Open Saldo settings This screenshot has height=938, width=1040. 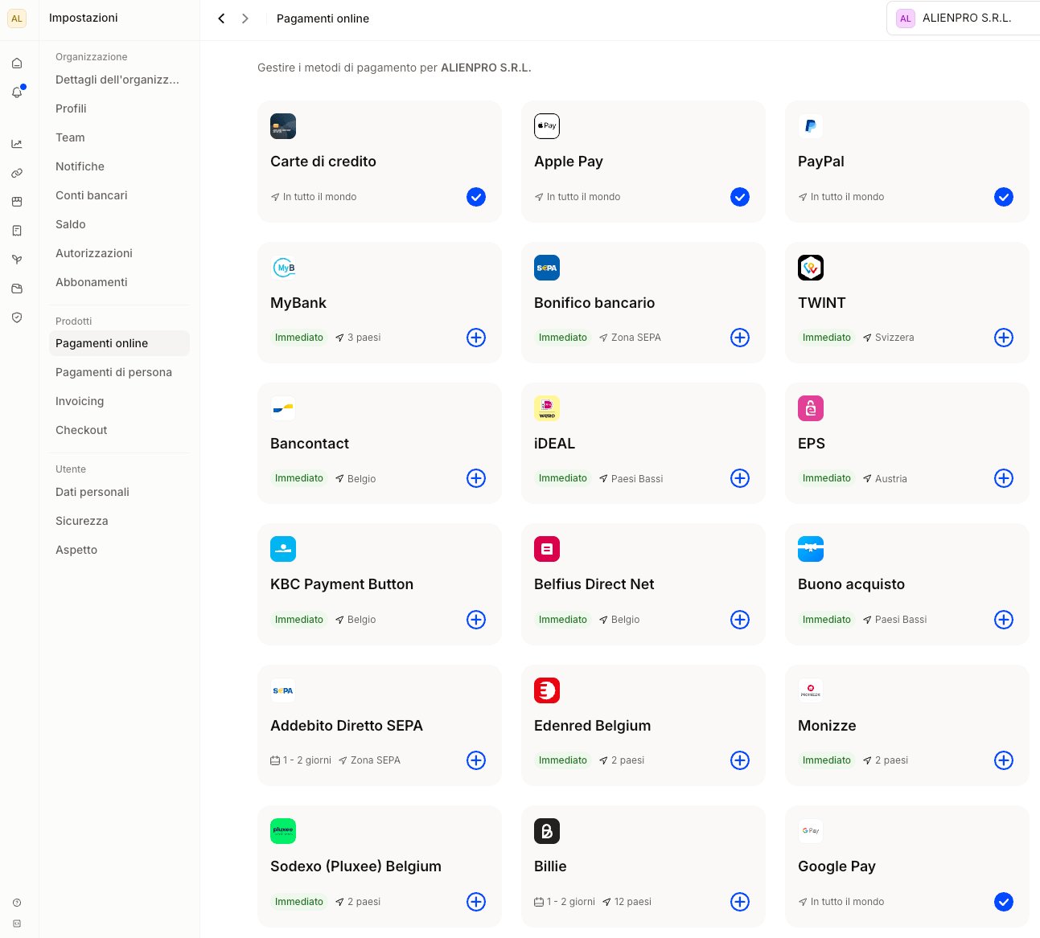[x=119, y=224]
